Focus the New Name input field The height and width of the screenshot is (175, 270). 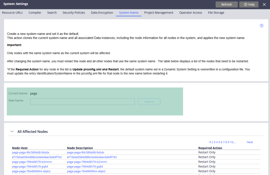(83, 102)
